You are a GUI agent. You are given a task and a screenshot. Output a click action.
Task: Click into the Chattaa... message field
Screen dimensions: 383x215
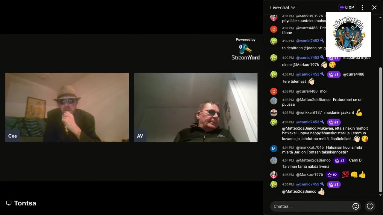tap(311, 206)
